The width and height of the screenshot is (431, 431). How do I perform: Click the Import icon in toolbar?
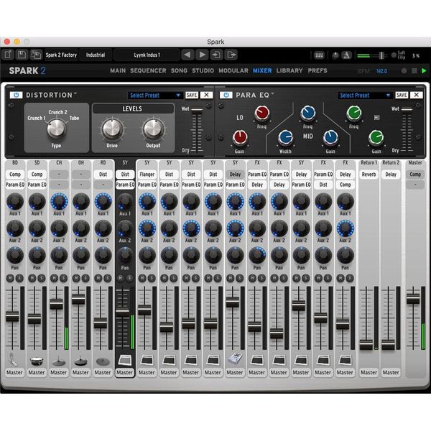pos(217,55)
